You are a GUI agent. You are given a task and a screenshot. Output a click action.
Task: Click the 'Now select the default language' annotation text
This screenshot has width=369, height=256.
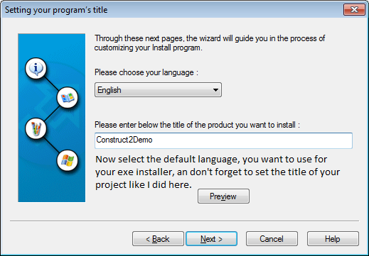(x=218, y=172)
